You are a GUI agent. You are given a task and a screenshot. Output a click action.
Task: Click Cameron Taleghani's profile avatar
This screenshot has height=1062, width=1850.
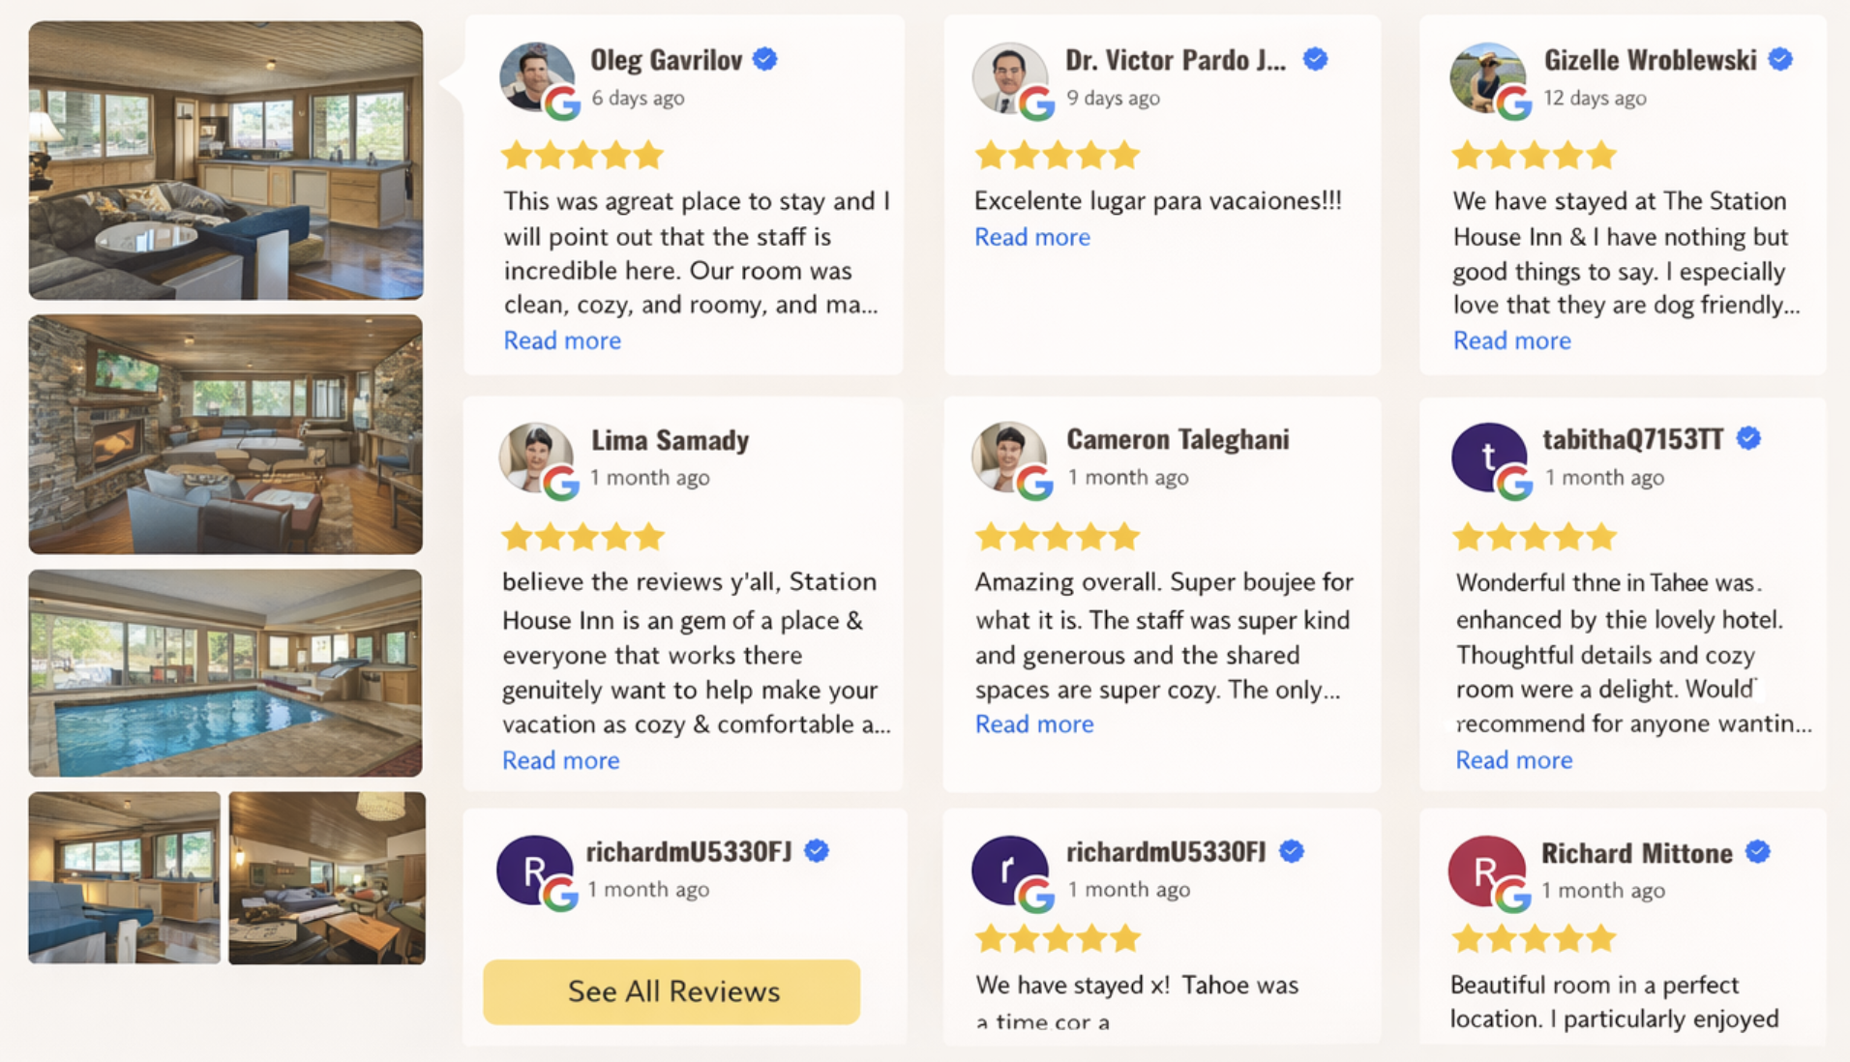(x=1007, y=455)
